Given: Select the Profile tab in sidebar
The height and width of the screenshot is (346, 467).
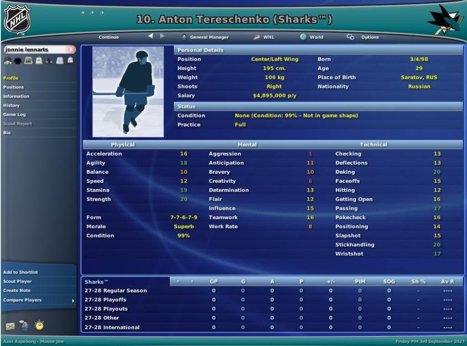Looking at the screenshot, I should pos(10,78).
